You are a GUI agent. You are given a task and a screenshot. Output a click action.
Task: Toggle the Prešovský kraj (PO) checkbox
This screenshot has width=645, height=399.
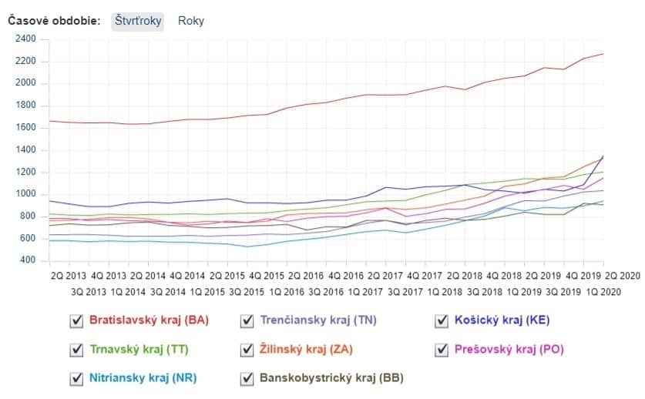pyautogui.click(x=442, y=350)
